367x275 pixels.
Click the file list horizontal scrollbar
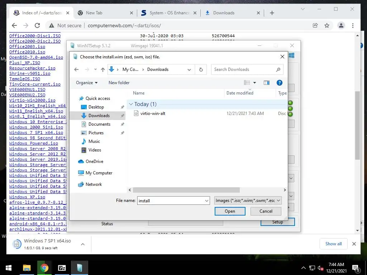[x=186, y=190]
